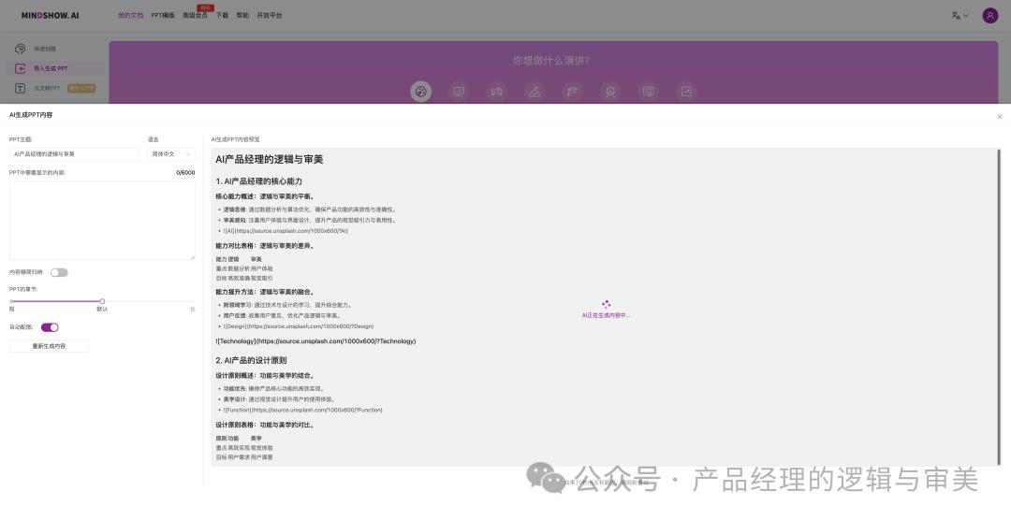
Task: Open the 高级会员 menu item
Action: pyautogui.click(x=195, y=16)
